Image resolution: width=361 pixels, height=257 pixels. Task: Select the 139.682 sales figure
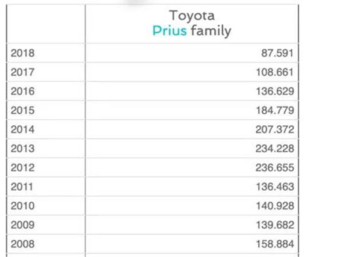275,225
